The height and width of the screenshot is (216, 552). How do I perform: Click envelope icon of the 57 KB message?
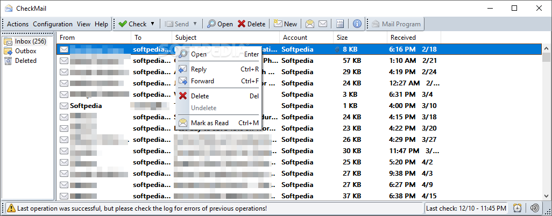click(63, 61)
